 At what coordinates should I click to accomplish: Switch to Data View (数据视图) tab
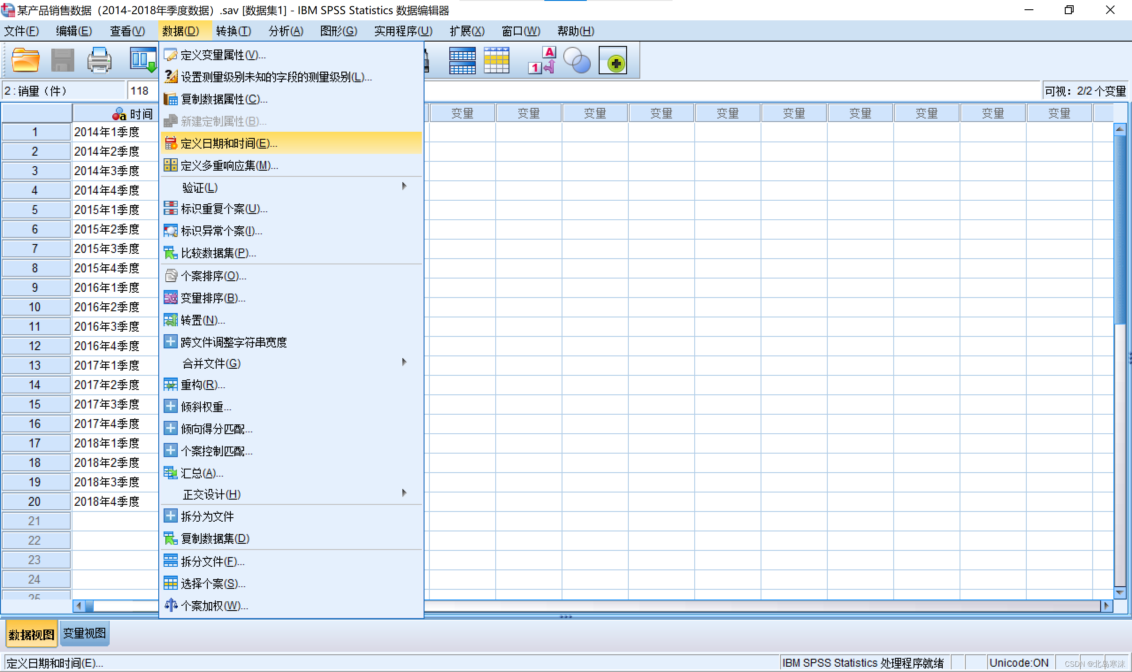point(32,634)
